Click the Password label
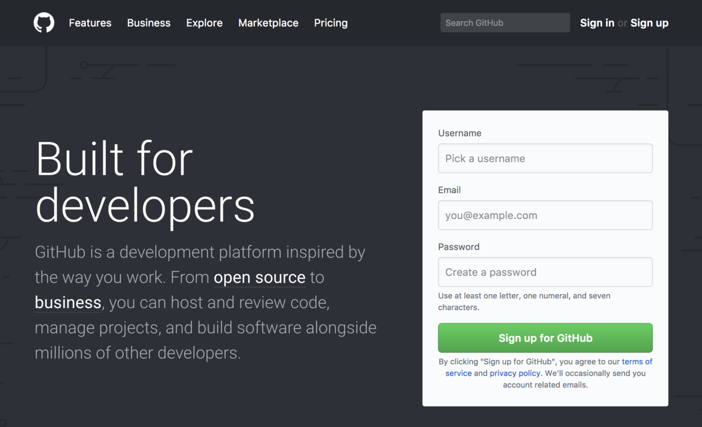The height and width of the screenshot is (427, 702). point(459,247)
